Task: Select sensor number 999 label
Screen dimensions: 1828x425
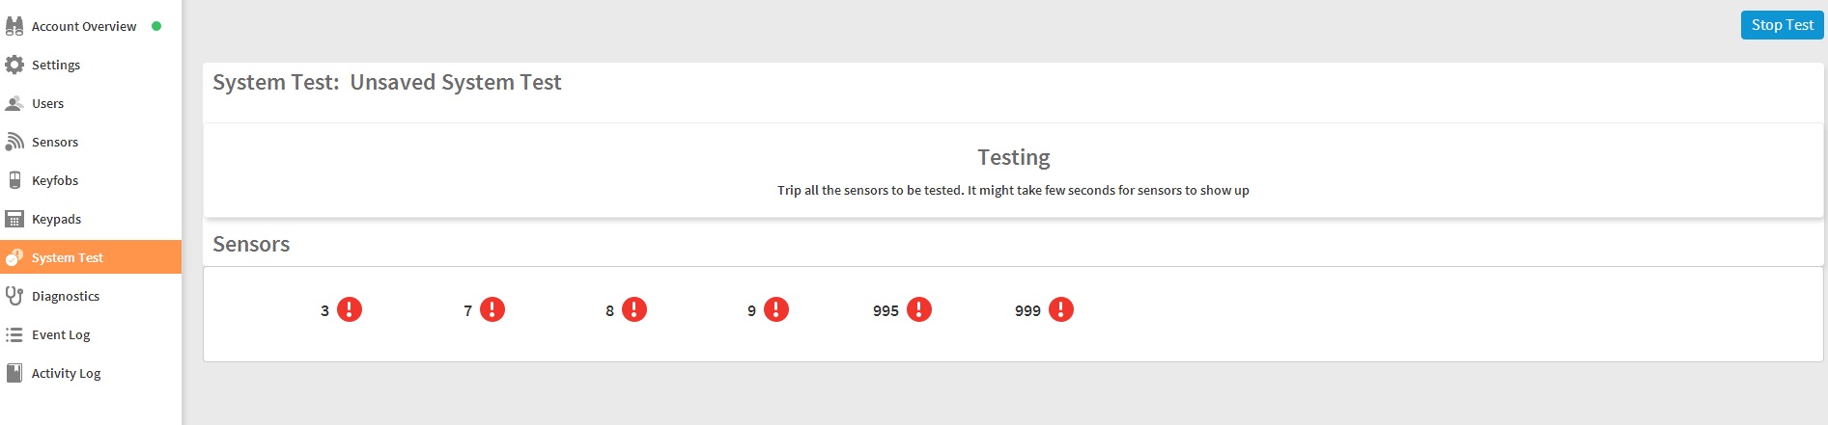Action: (x=1027, y=310)
